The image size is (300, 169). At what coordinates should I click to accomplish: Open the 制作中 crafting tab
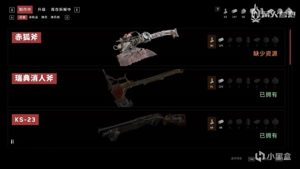pyautogui.click(x=25, y=10)
